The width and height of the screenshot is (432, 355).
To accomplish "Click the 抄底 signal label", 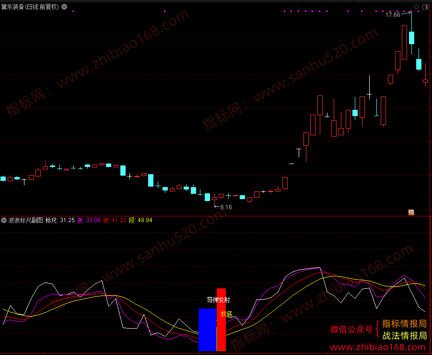I will click(227, 314).
